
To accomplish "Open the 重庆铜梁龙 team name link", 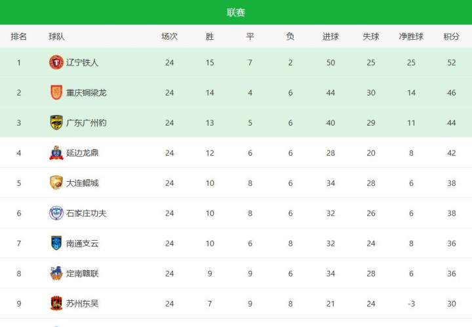I will [x=87, y=93].
